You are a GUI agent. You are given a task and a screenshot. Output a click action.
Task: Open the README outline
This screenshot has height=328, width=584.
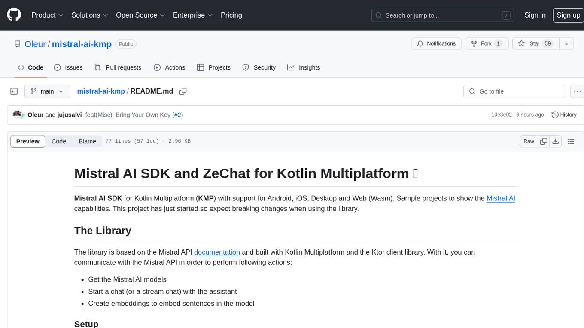pos(571,141)
